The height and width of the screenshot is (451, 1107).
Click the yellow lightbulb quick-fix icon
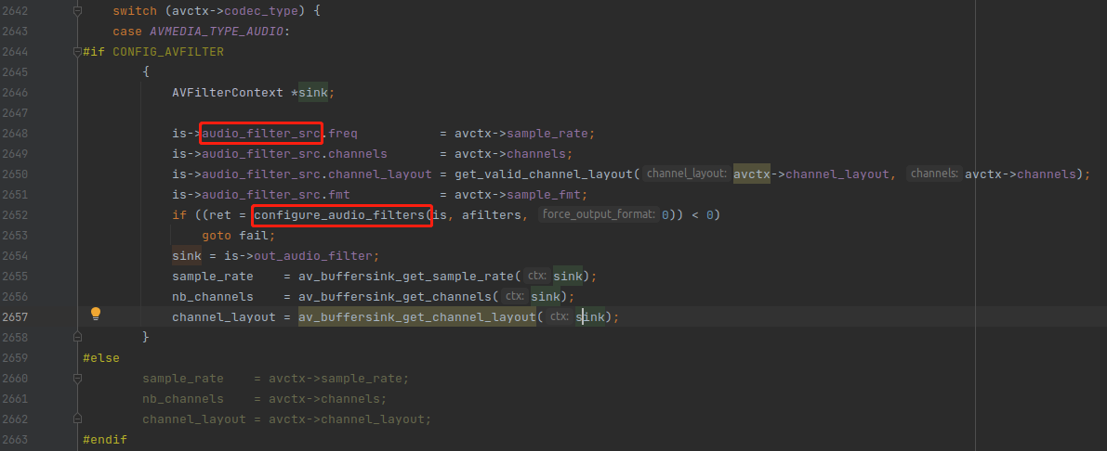click(95, 314)
